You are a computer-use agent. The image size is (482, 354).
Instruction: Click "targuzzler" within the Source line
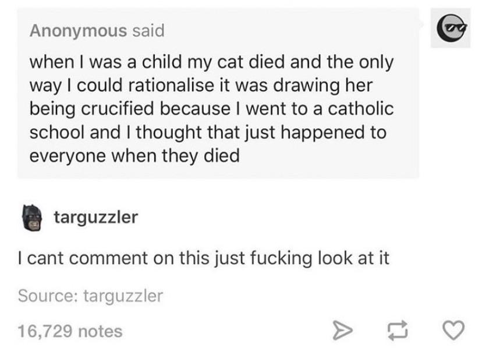(123, 296)
